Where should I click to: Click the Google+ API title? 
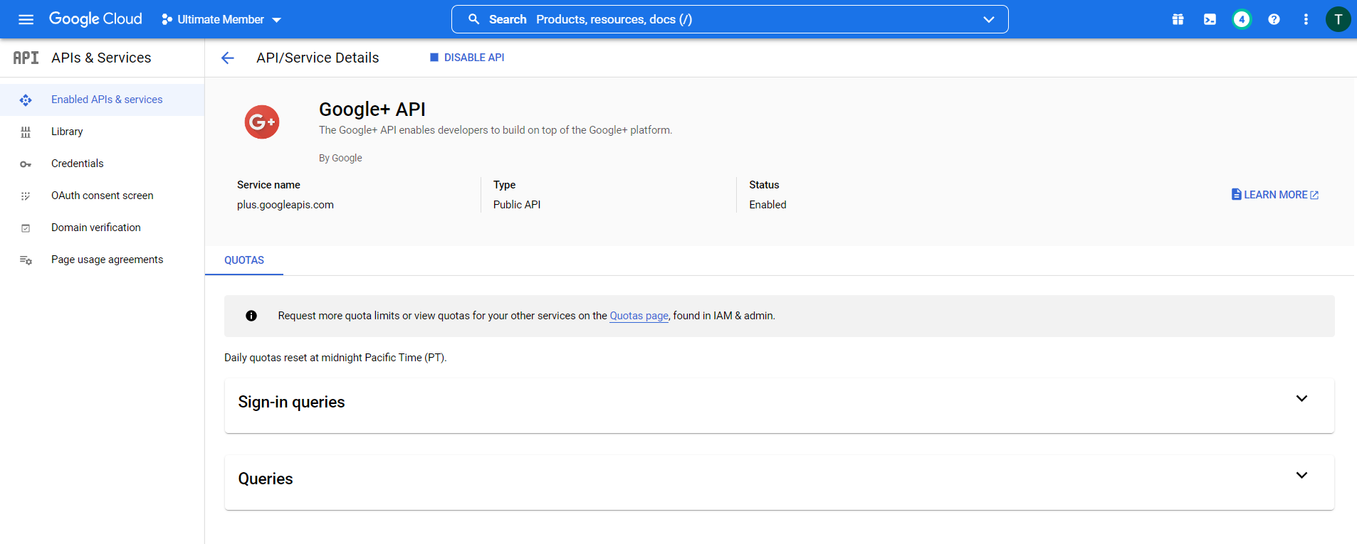tap(372, 110)
